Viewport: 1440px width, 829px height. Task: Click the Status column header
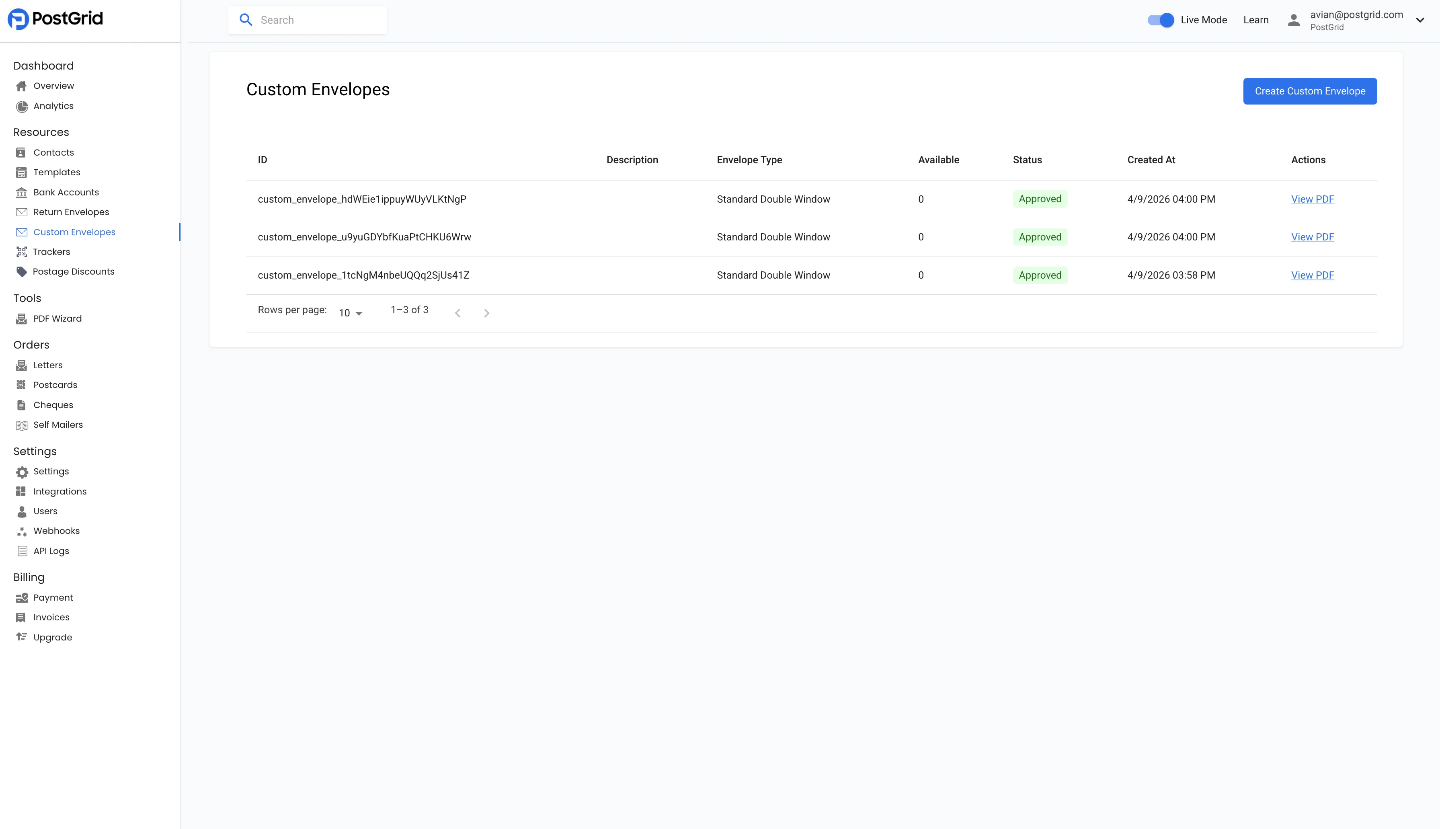[x=1028, y=160]
